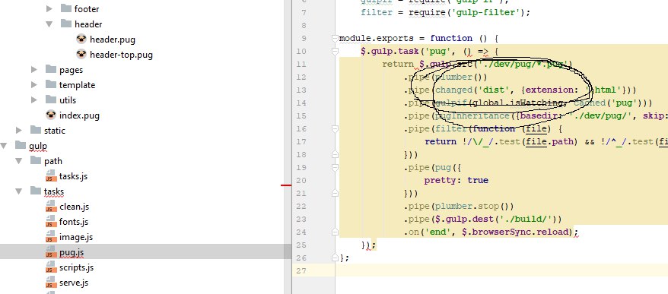Click the pug icon beside header.pug
This screenshot has height=294, width=668.
click(81, 40)
